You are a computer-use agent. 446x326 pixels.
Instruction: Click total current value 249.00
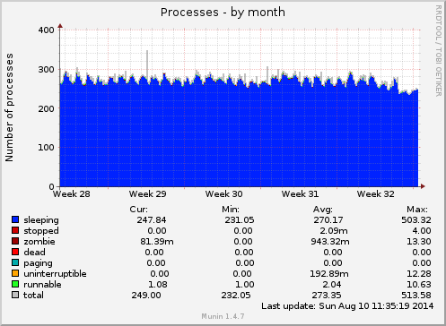point(146,296)
